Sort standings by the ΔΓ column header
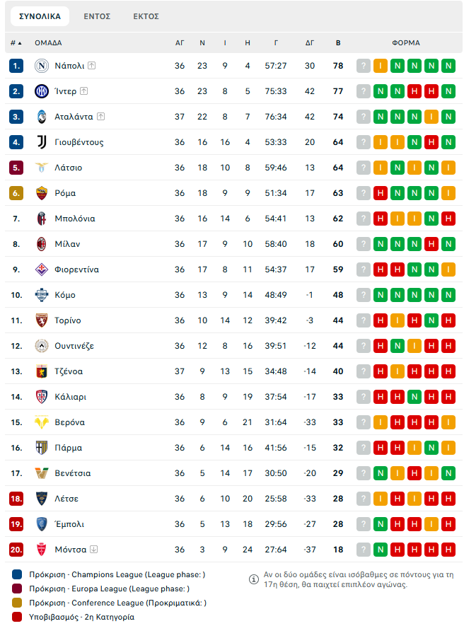Screen dimensions: 464x626 coord(310,42)
